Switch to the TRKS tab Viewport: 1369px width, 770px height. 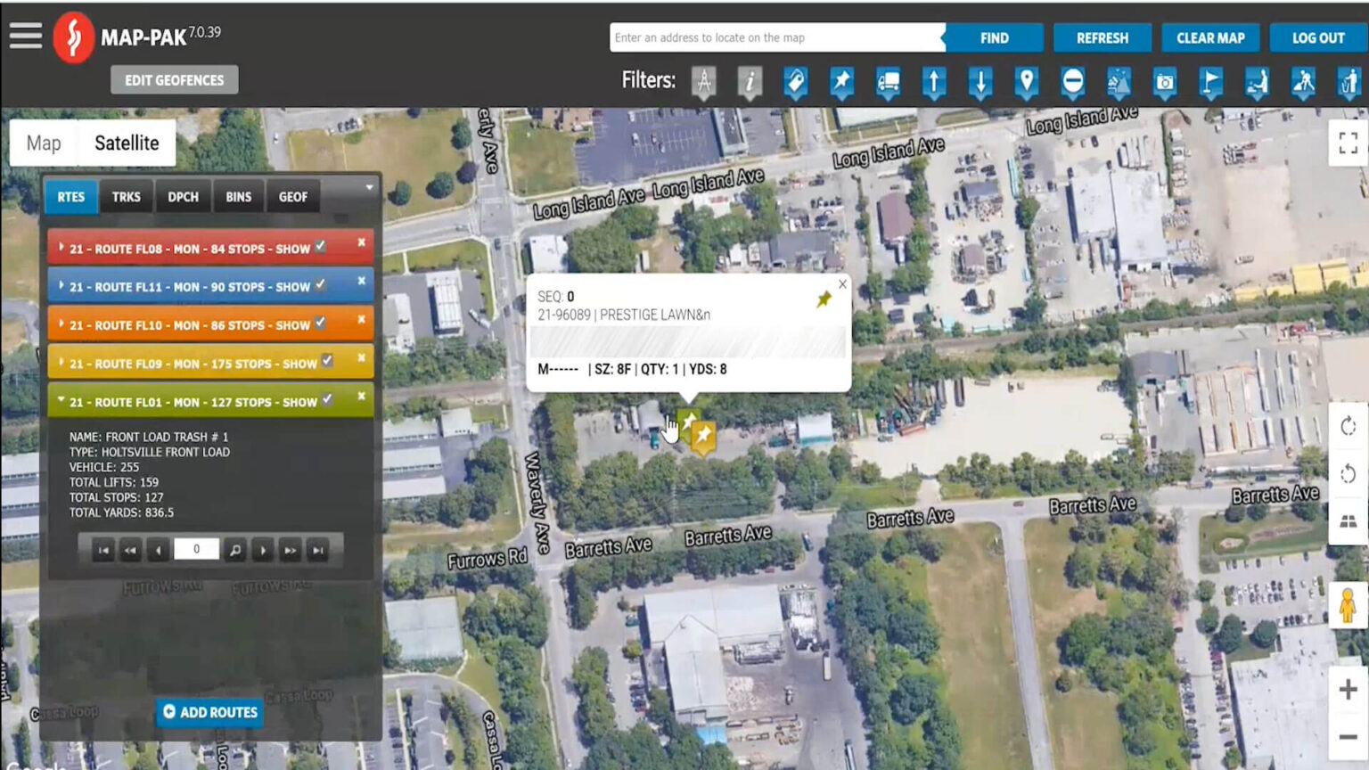(x=126, y=196)
